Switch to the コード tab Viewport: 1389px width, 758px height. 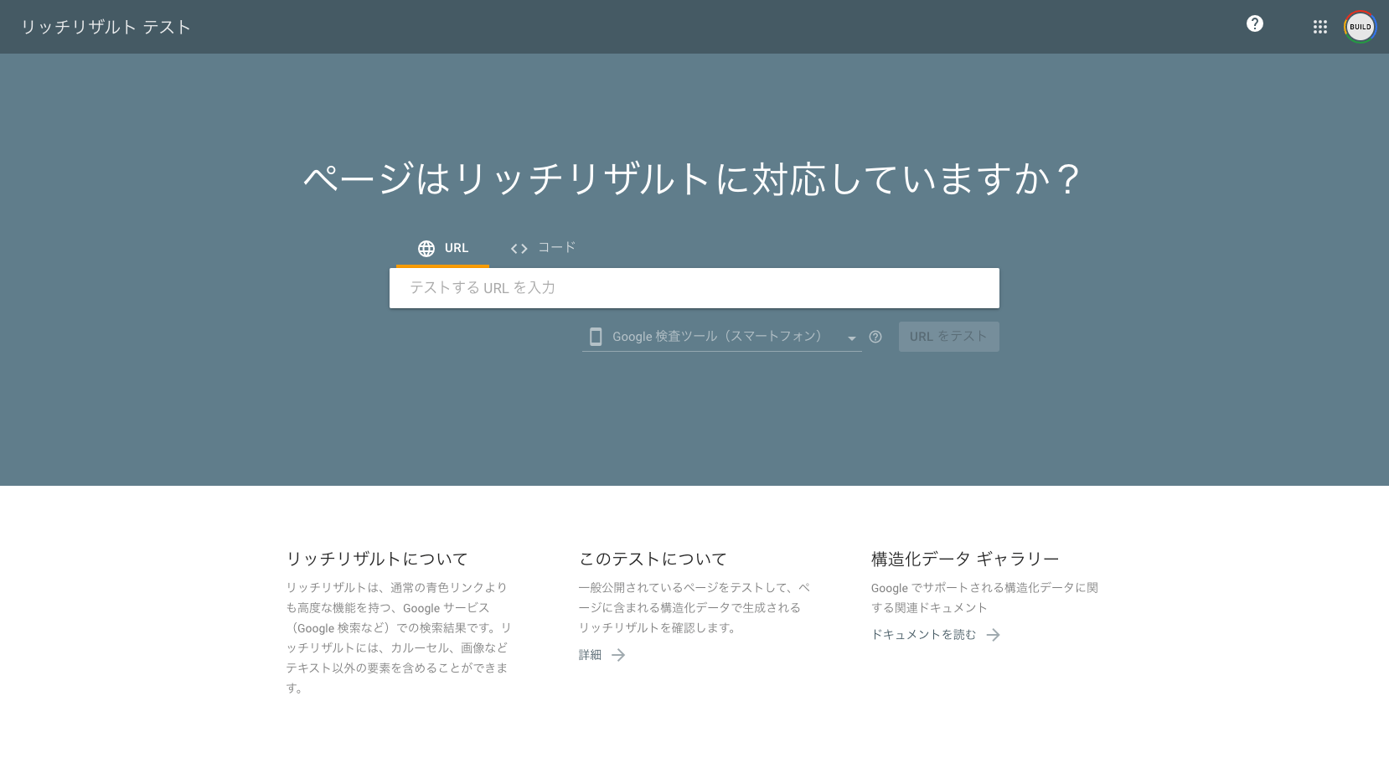[556, 247]
